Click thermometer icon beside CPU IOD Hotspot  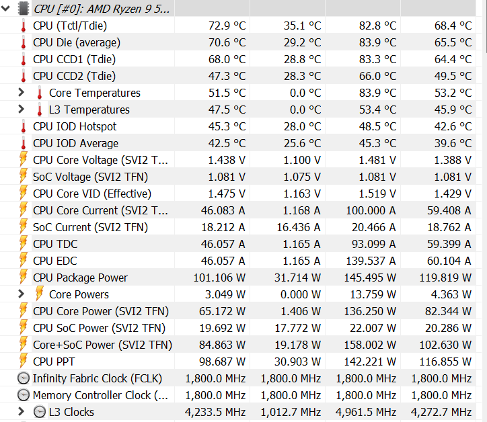24,126
